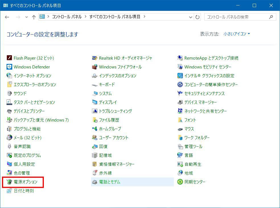Open the Windows モビリティ センター link
The height and width of the screenshot is (208, 280).
pos(208,67)
